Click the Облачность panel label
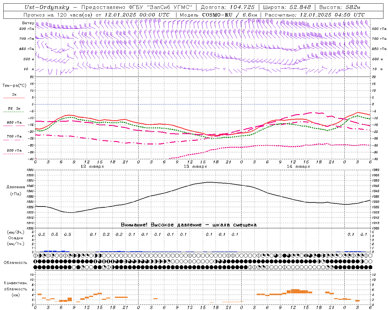This screenshot has width=388, height=310. click(x=15, y=263)
